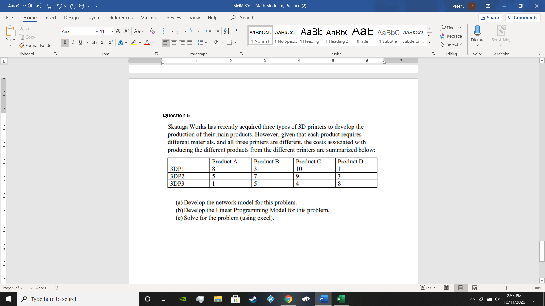This screenshot has width=545, height=306.
Task: Open the font size dropdown
Action: point(112,31)
